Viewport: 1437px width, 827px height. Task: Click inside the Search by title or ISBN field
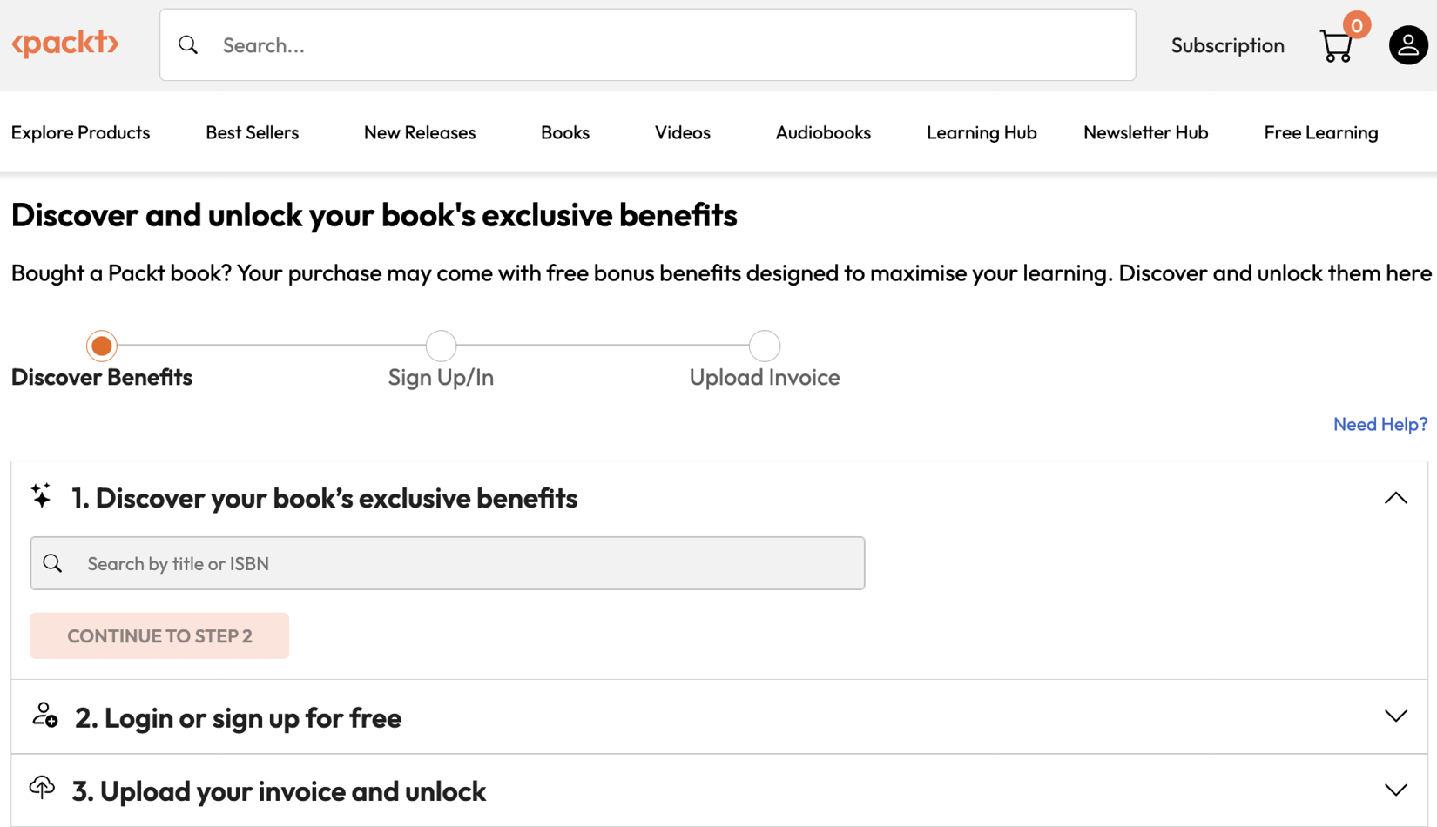[348, 563]
